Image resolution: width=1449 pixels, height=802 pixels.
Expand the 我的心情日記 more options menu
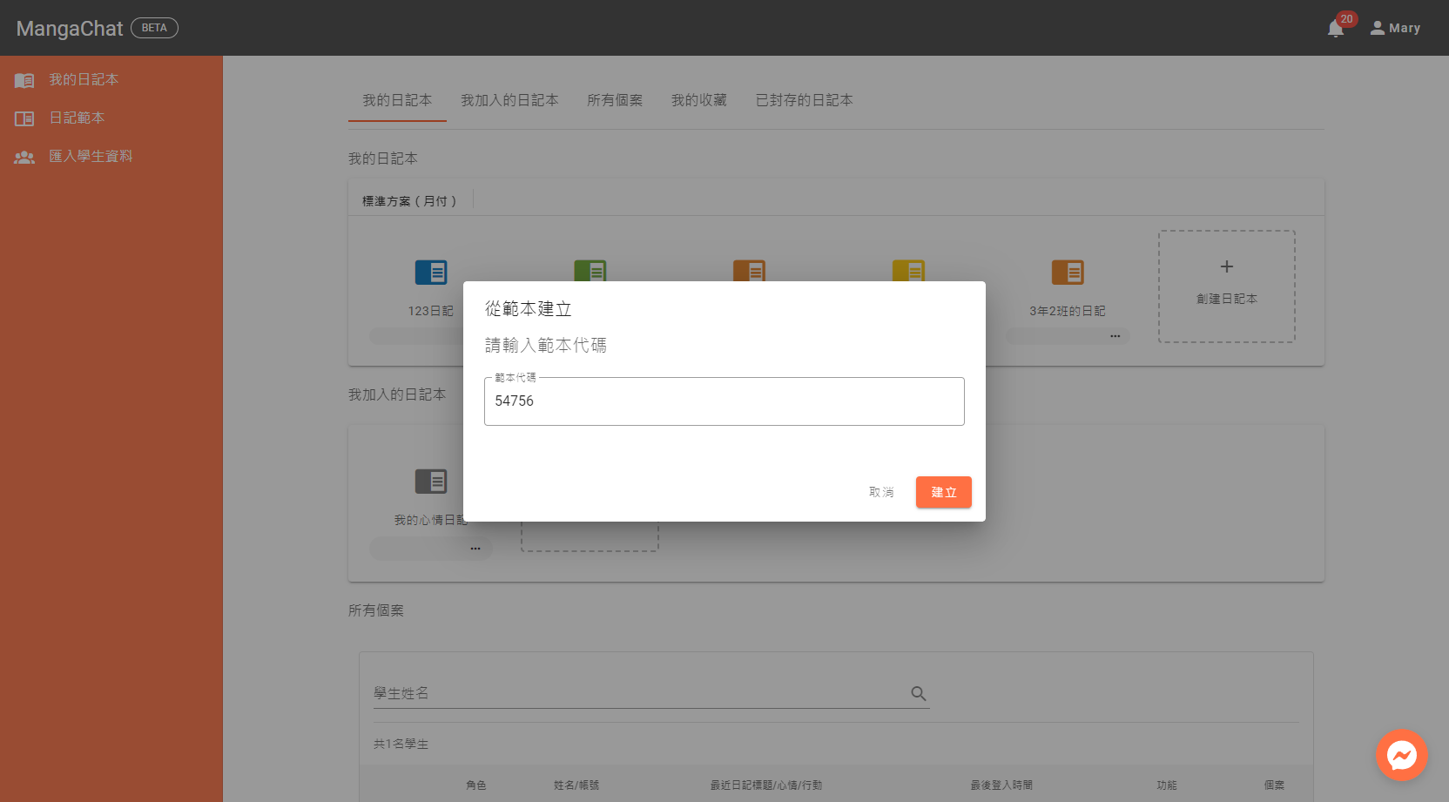tap(475, 549)
